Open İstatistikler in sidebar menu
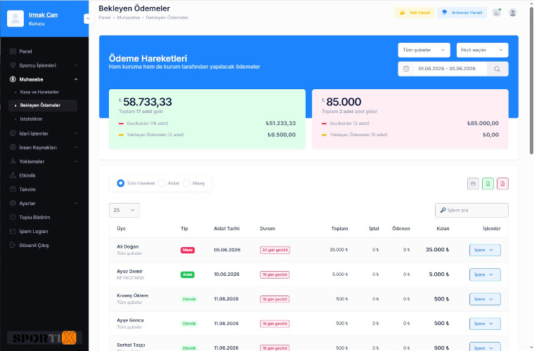 click(31, 119)
